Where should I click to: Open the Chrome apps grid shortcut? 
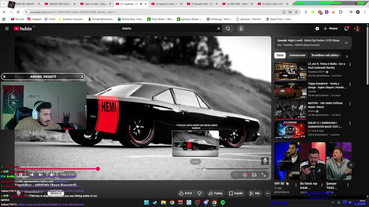point(4,19)
